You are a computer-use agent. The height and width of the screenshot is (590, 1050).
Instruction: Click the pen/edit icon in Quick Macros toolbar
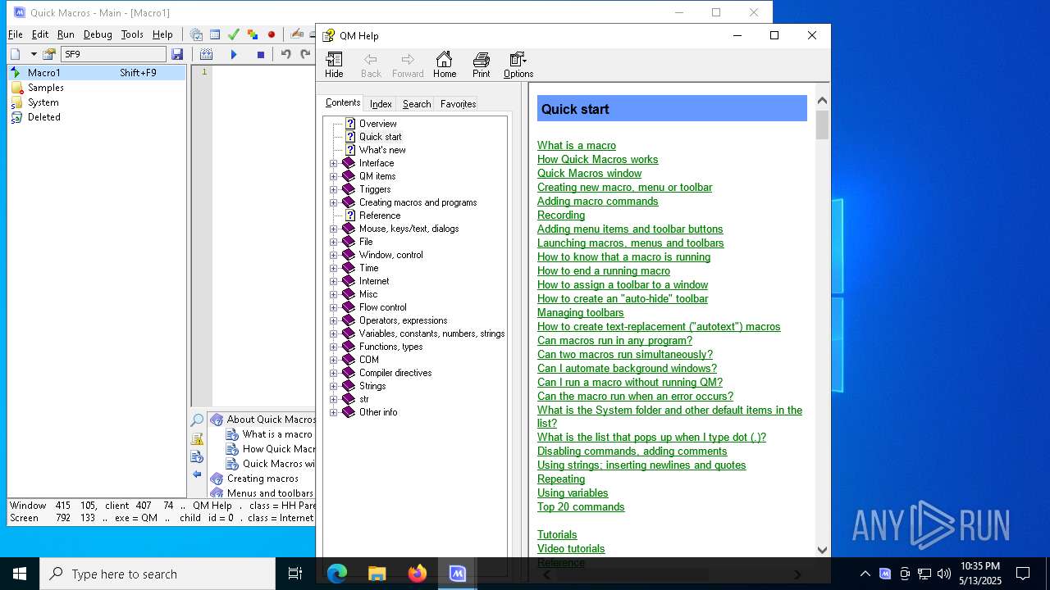(297, 34)
